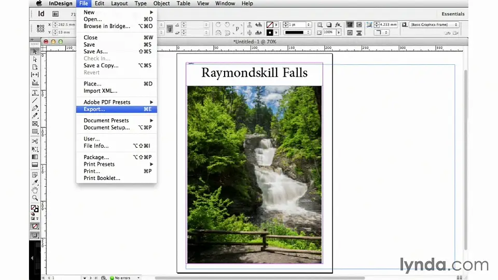Select the Rectangle tool
Screen dimensions: 498x280
point(35,131)
